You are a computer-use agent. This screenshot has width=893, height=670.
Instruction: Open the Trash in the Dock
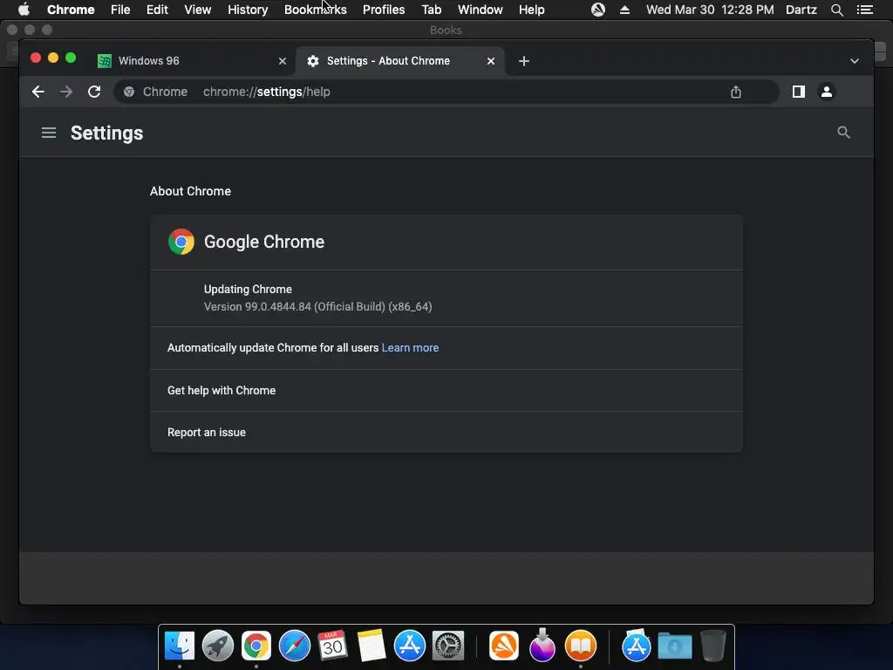(x=713, y=646)
